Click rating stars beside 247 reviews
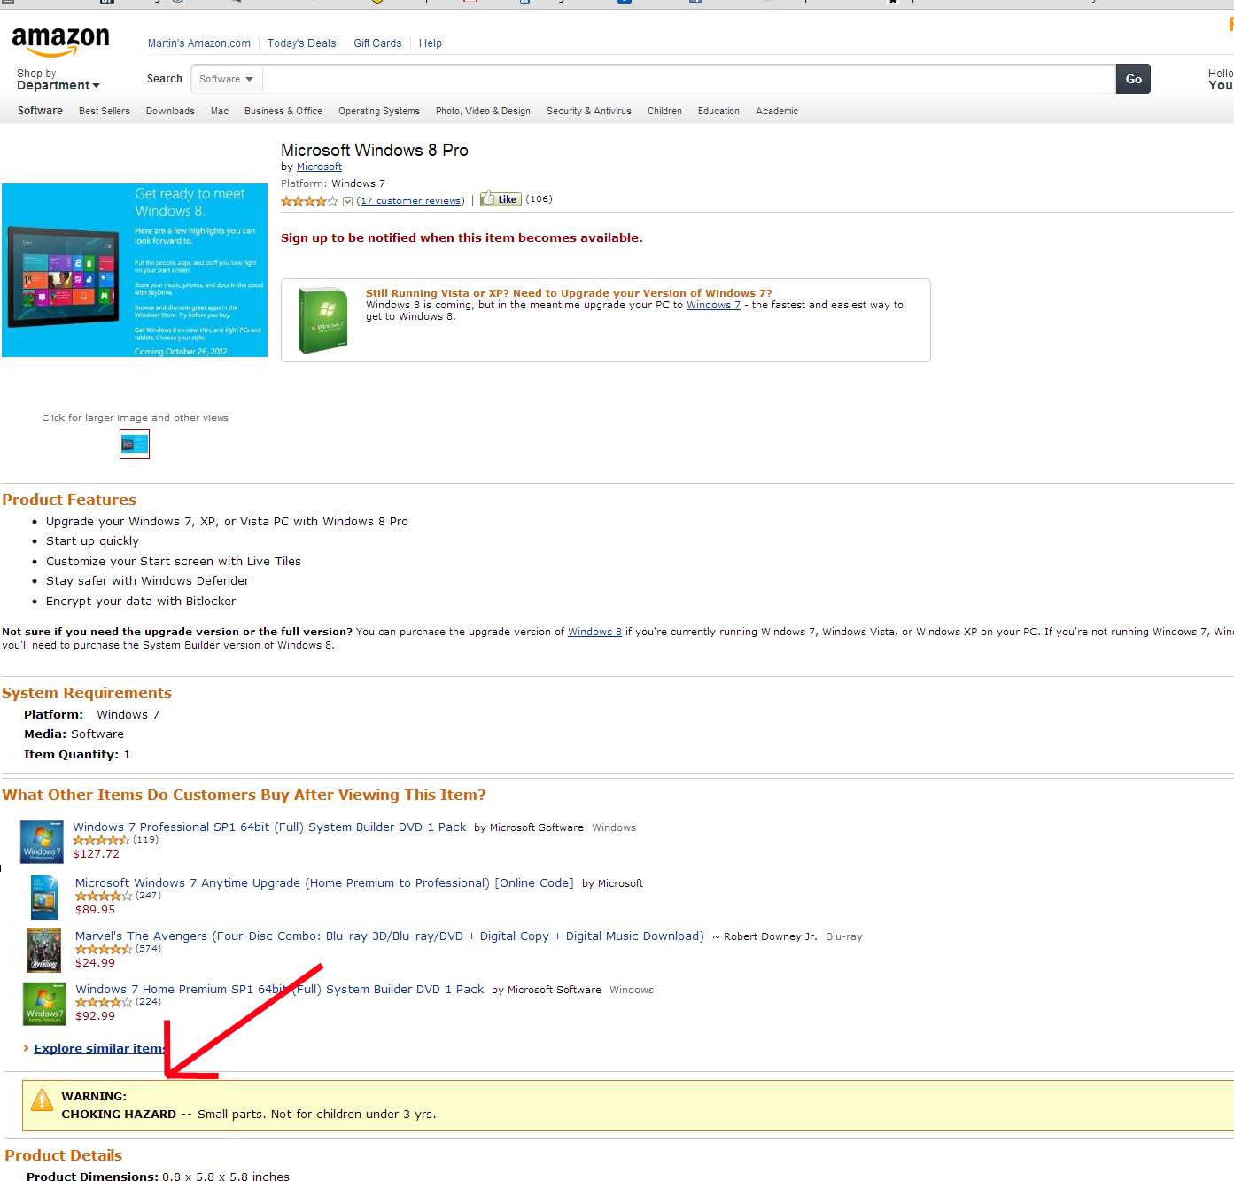 point(104,896)
